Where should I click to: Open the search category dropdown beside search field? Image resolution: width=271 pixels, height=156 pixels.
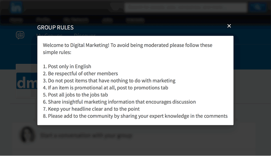coord(116,7)
